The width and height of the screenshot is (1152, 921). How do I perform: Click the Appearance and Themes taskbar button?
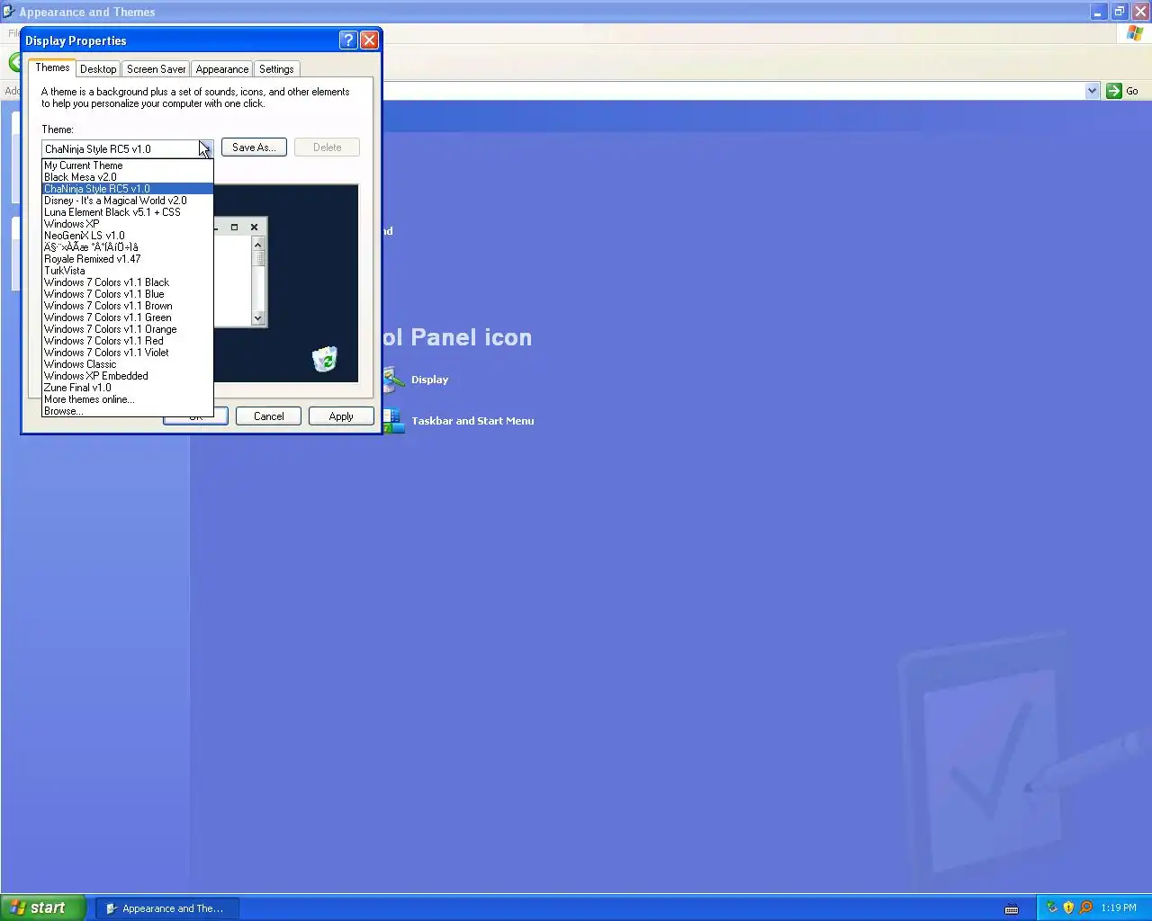pyautogui.click(x=166, y=908)
